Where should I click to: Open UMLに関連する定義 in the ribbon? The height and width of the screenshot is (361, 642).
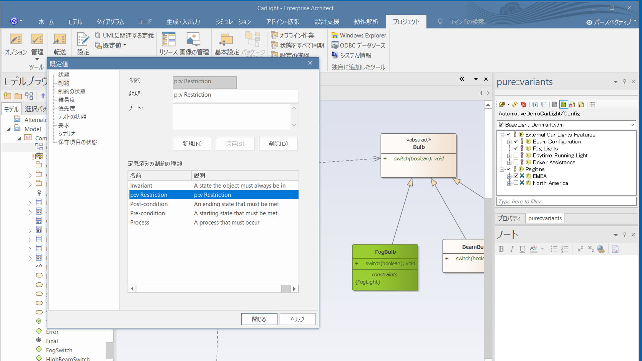[x=124, y=35]
